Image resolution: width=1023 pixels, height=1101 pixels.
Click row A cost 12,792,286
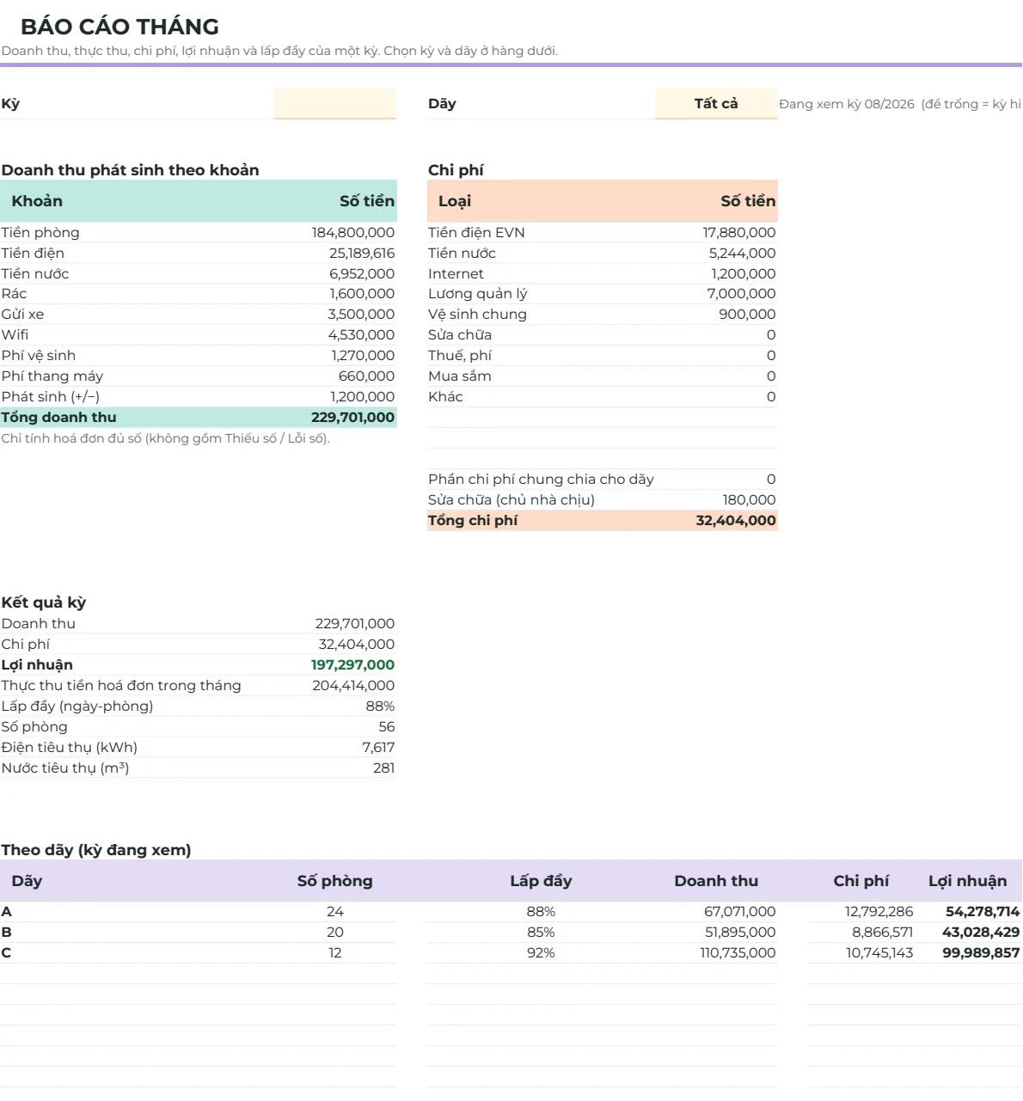click(879, 912)
